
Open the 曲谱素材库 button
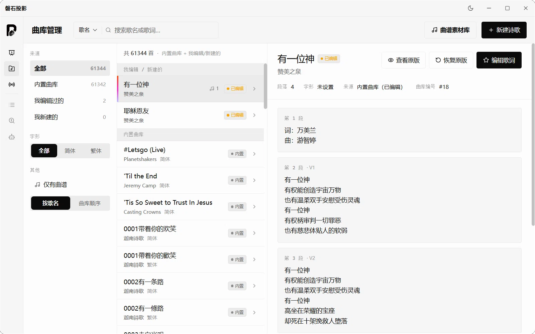[x=450, y=30]
